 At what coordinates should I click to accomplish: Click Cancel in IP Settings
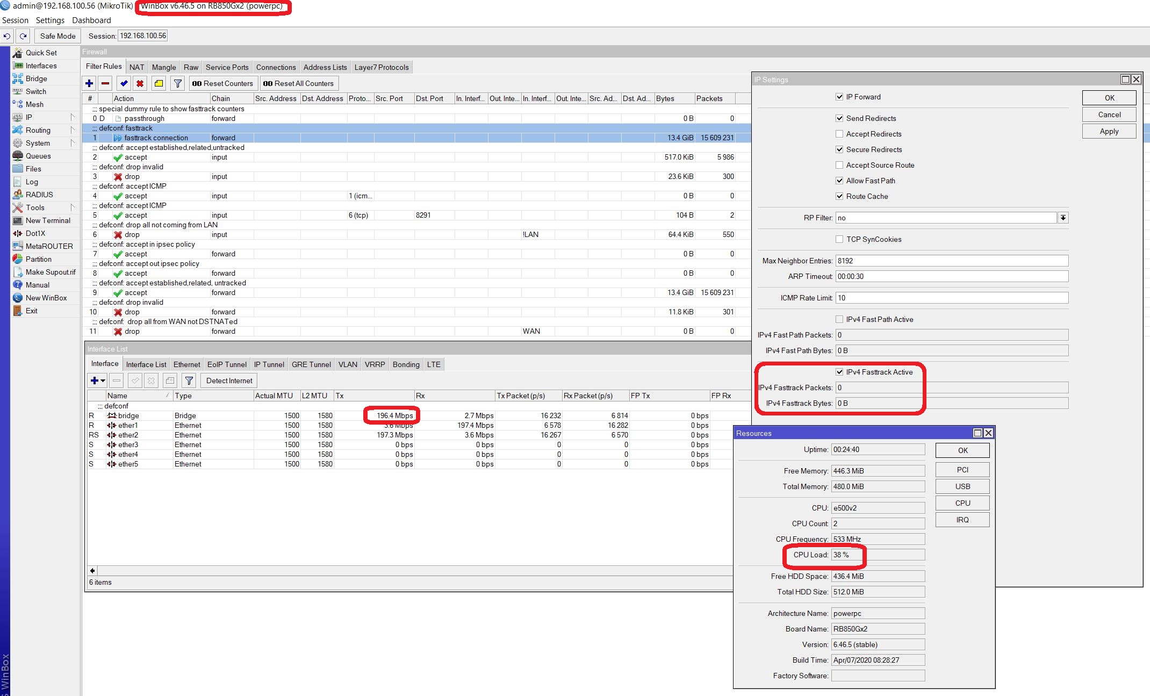pos(1109,114)
